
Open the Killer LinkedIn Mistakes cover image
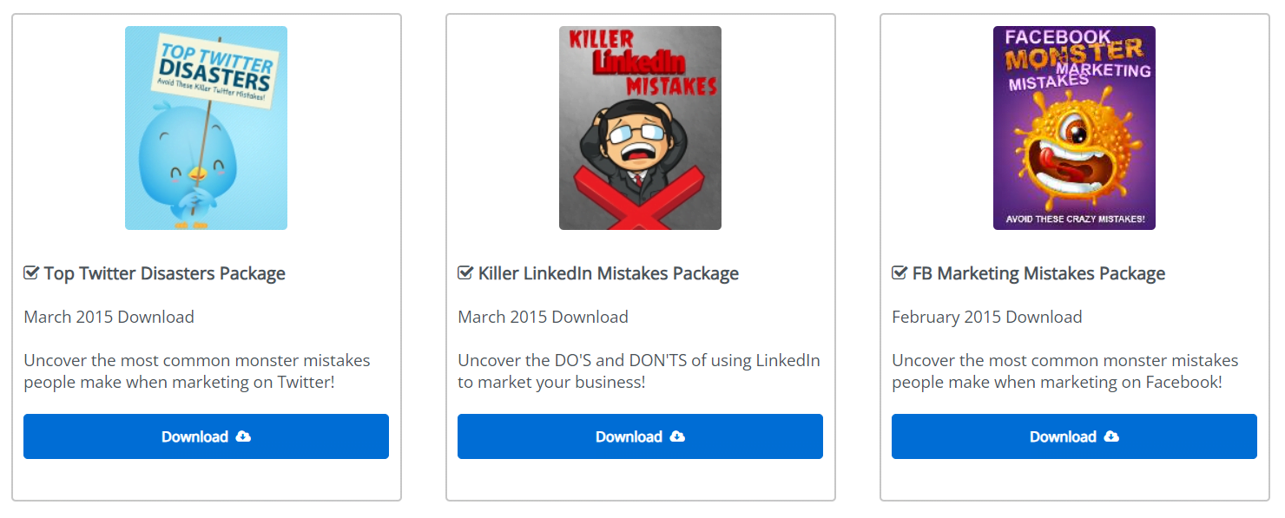click(x=640, y=128)
